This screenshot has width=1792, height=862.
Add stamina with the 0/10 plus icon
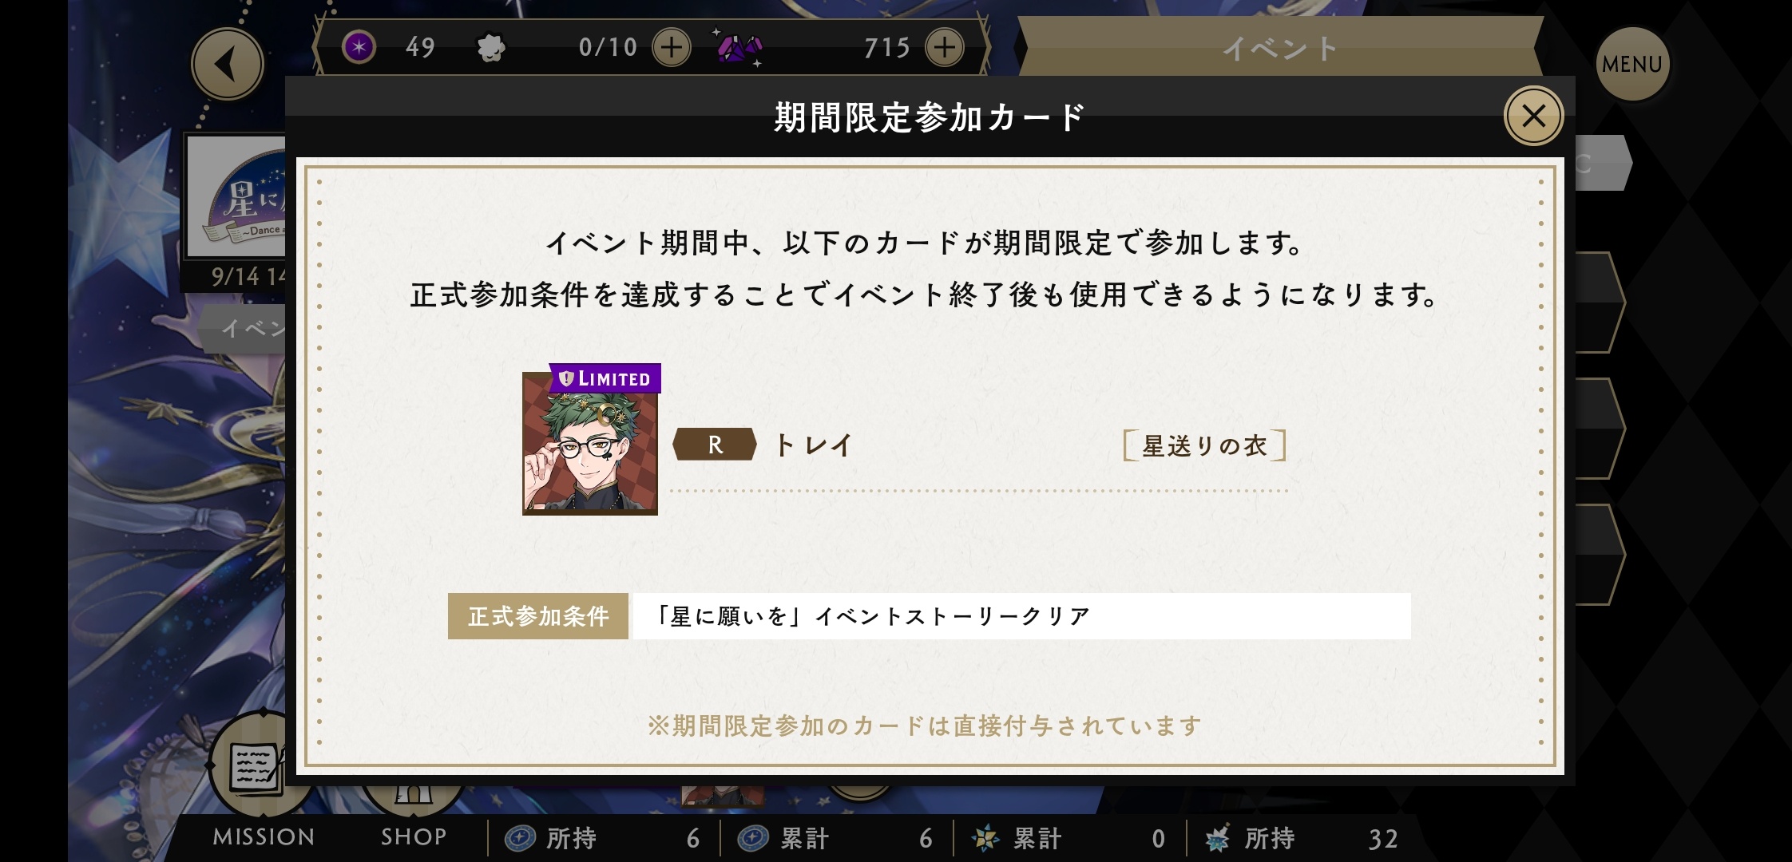(x=672, y=48)
